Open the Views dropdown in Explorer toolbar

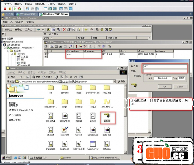click(x=82, y=77)
